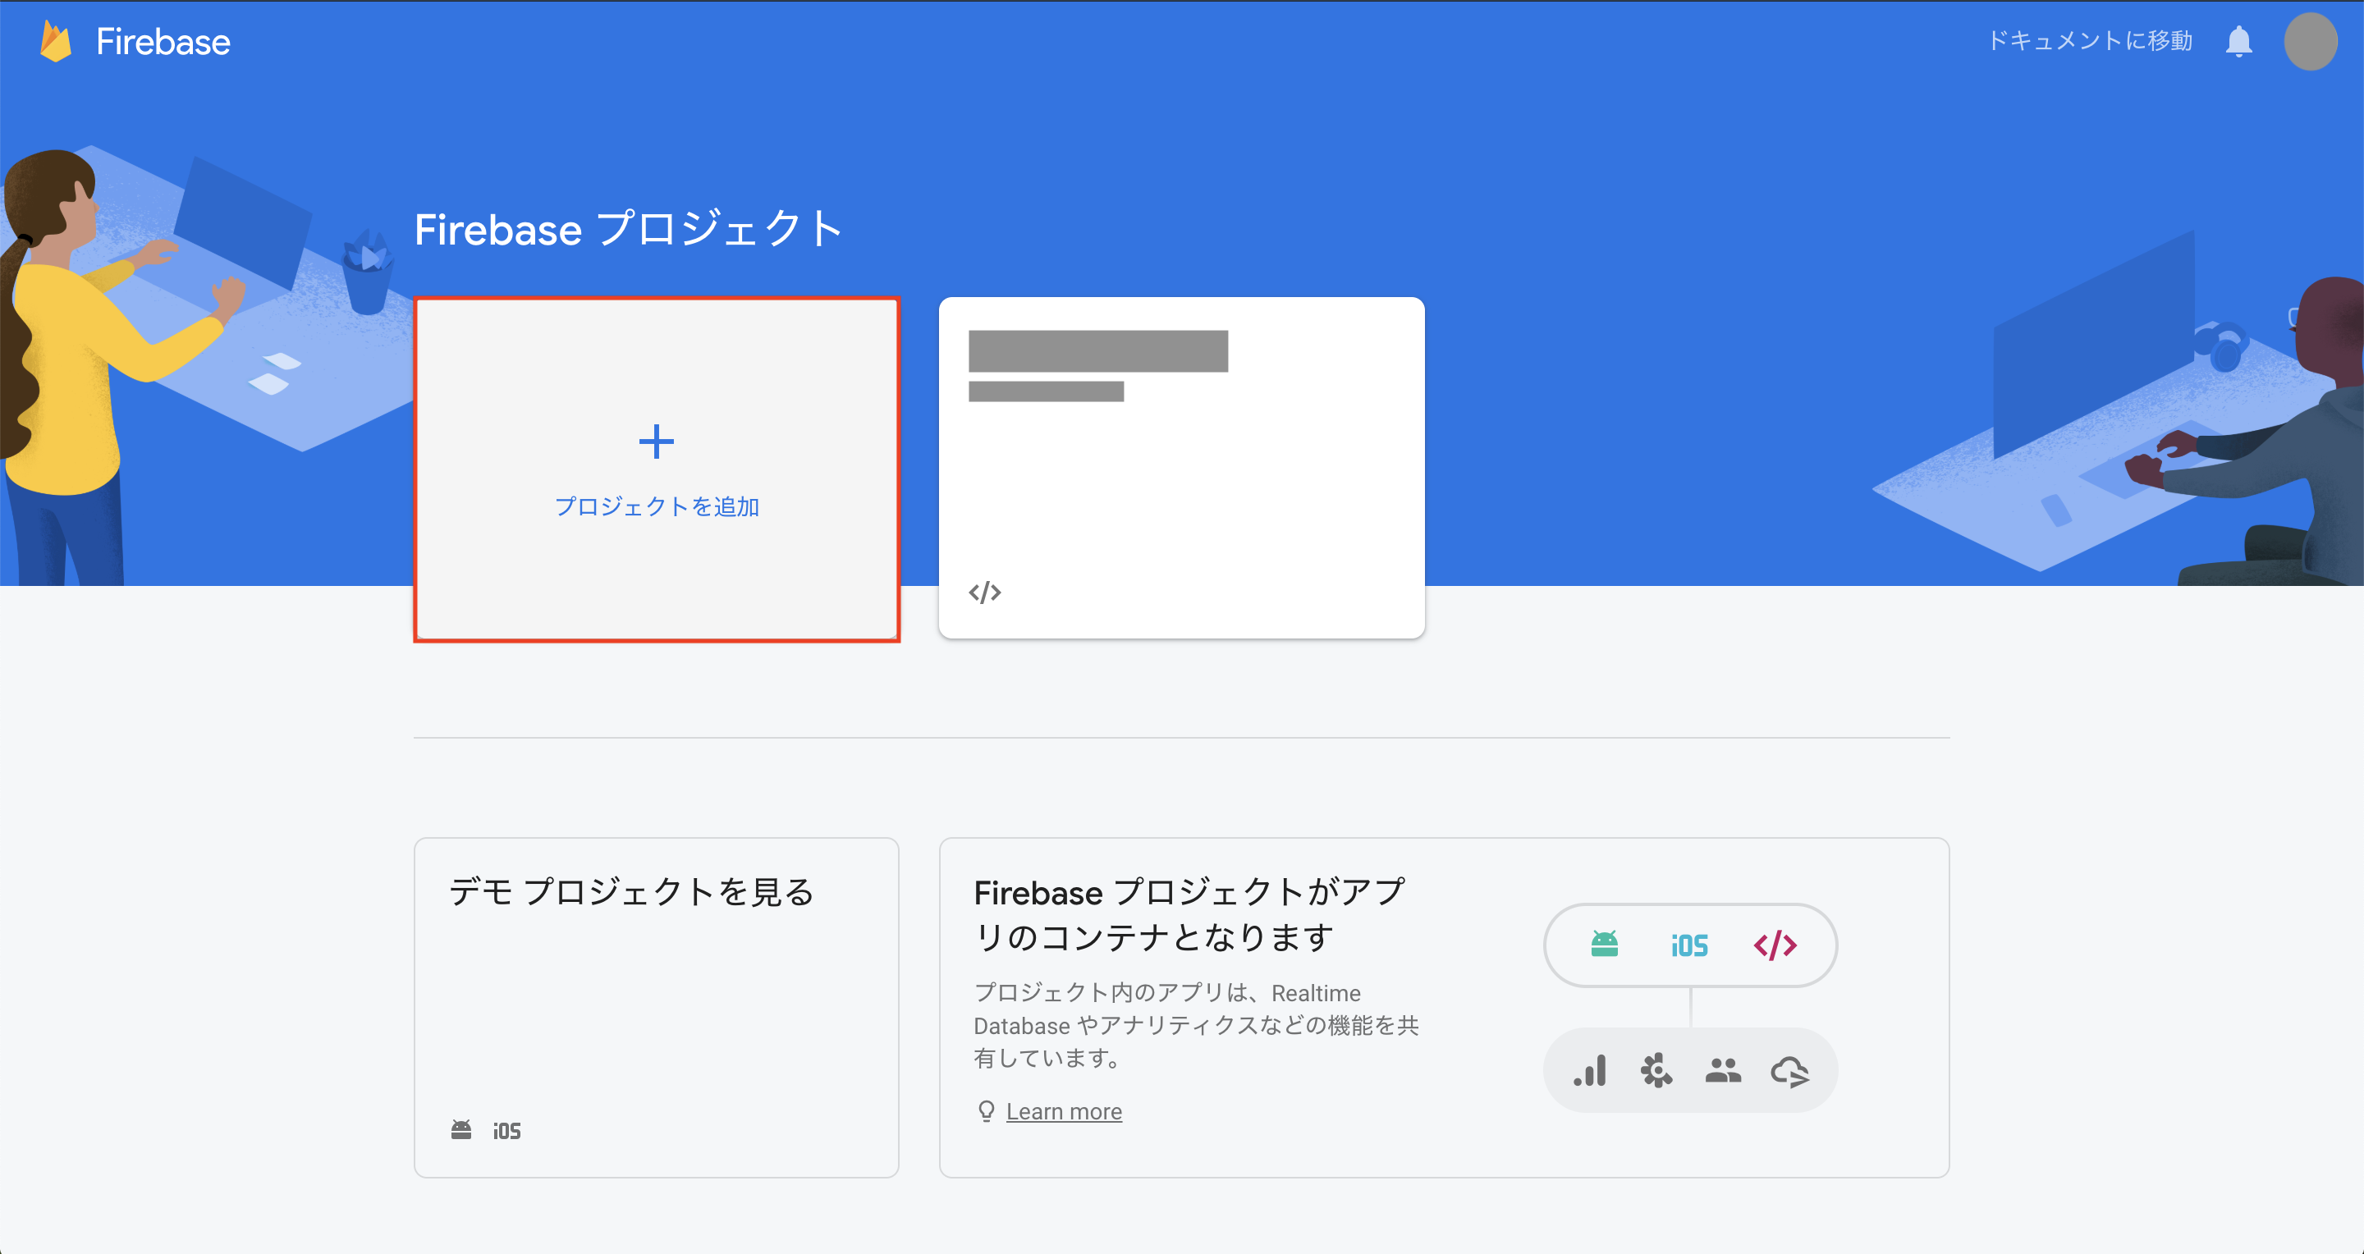Click the web app </> icon on project card
The height and width of the screenshot is (1254, 2364).
987,592
